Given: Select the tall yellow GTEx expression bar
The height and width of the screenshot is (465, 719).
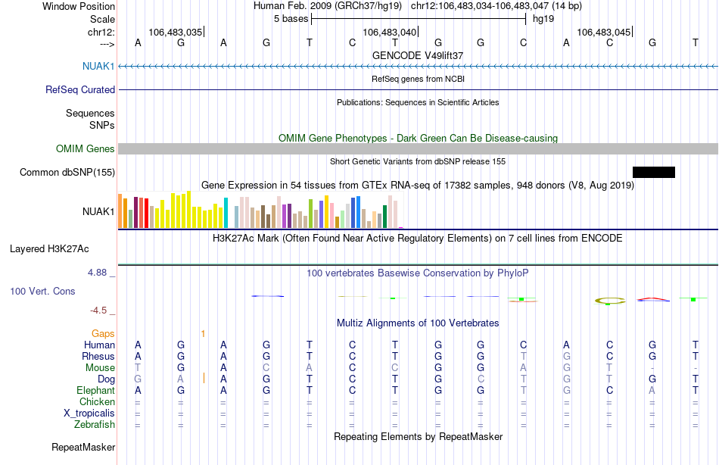Looking at the screenshot, I should tap(188, 210).
